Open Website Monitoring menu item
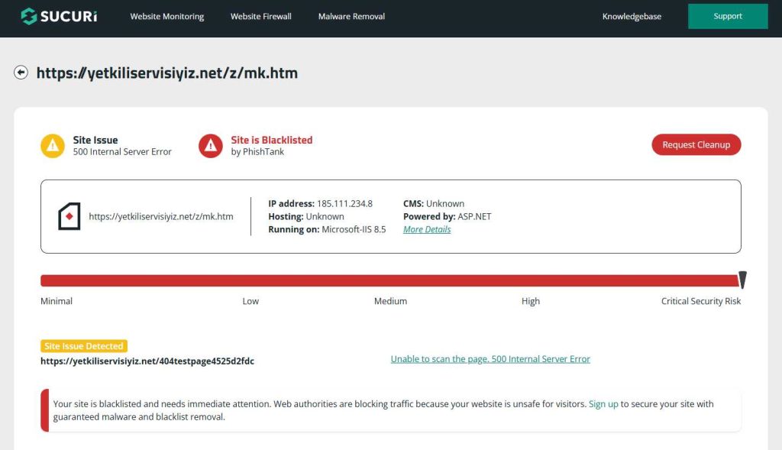The image size is (782, 450). (167, 17)
